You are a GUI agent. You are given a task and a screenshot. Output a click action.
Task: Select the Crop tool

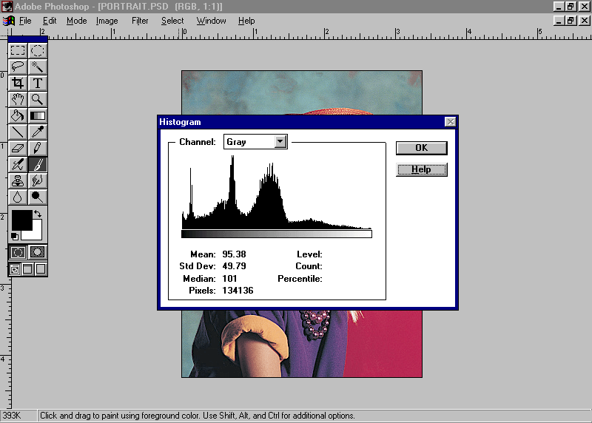(18, 83)
